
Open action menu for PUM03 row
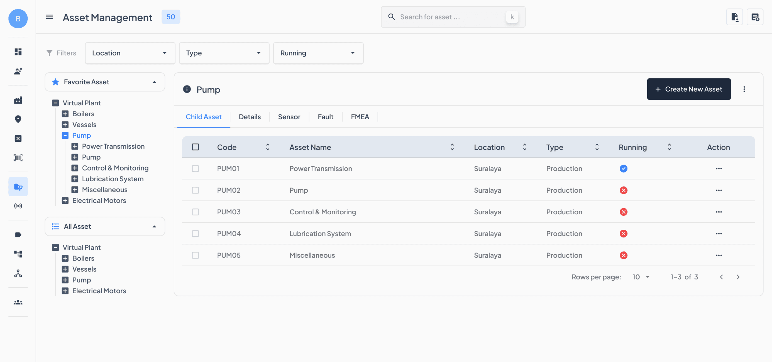[718, 212]
